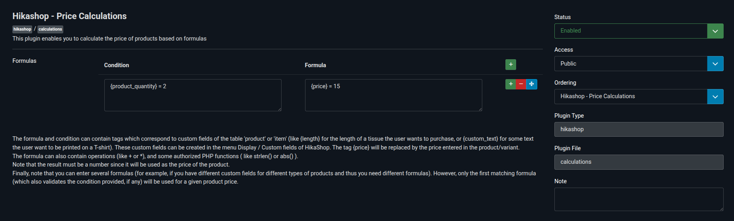Add a new formula row using header plus button
This screenshot has height=221, width=734.
tap(511, 64)
